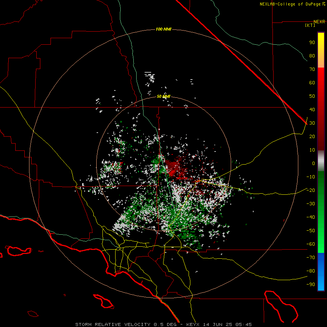This screenshot has width=327, height=327.
Task: Click the 70 value on velocity scale
Action: pyautogui.click(x=312, y=69)
